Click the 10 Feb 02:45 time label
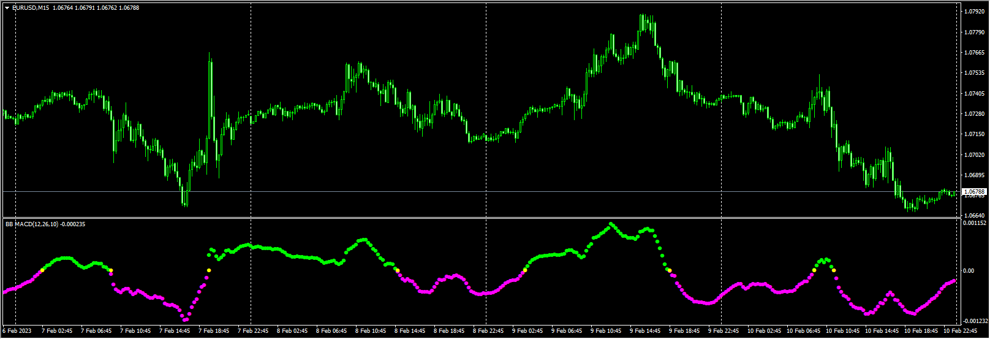 point(763,331)
